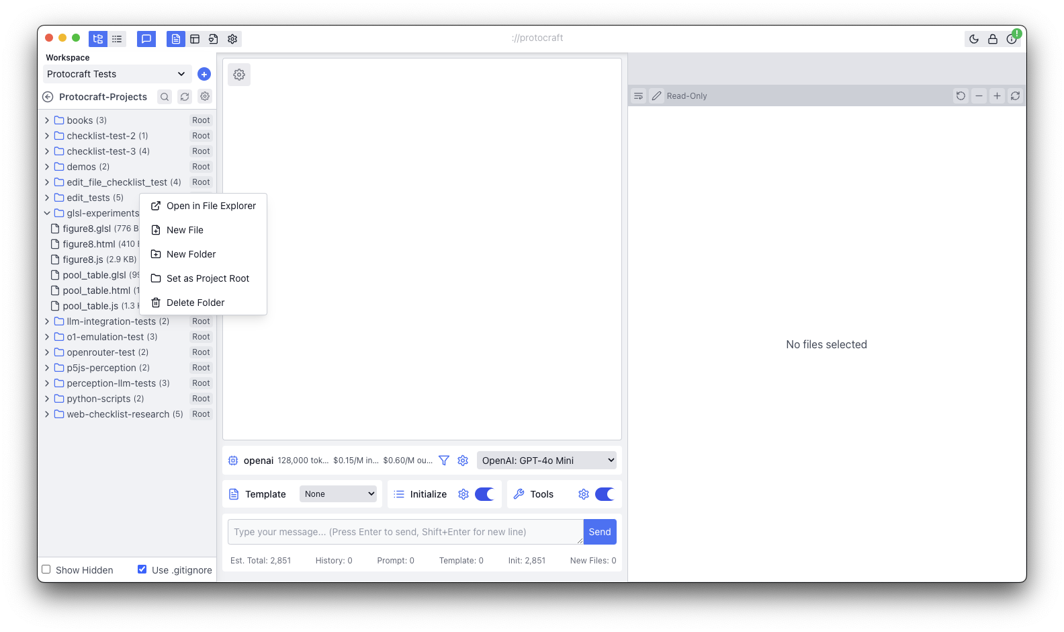Toggle word wrap icon in file viewer
This screenshot has height=632, width=1064.
638,96
